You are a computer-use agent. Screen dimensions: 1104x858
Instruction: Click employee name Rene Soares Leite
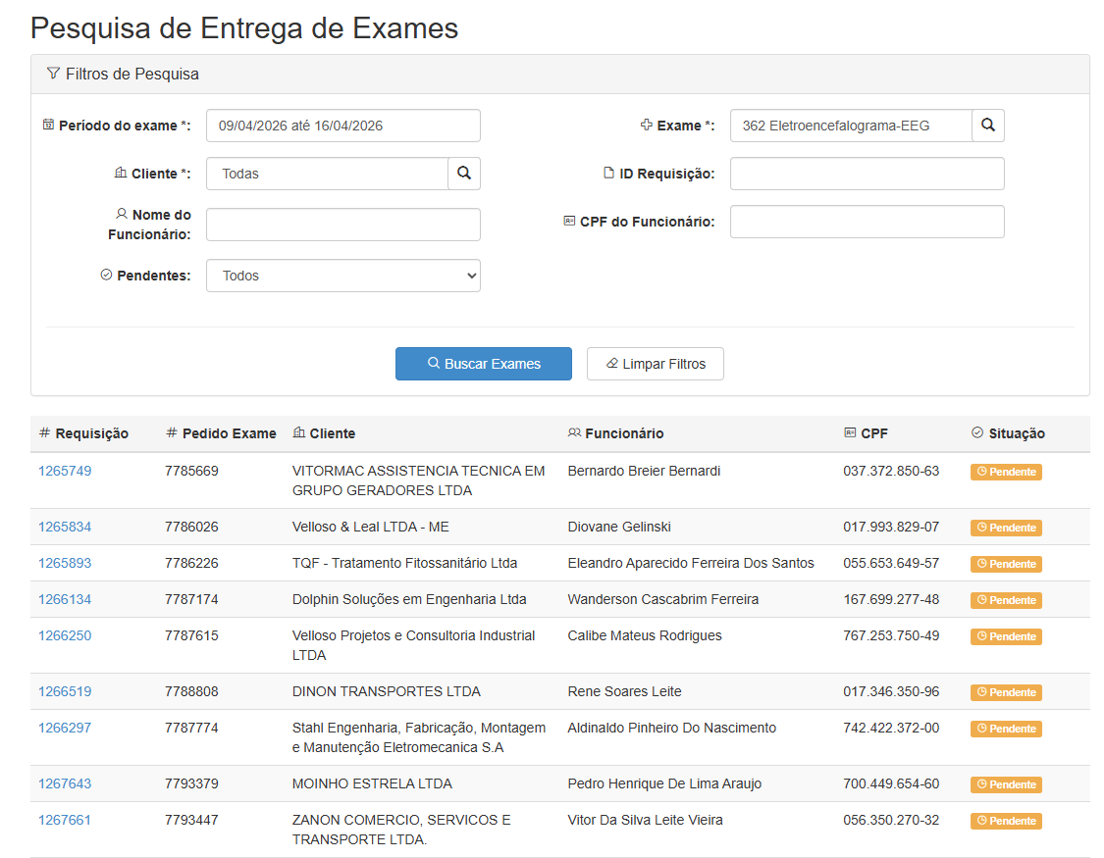[x=624, y=691]
